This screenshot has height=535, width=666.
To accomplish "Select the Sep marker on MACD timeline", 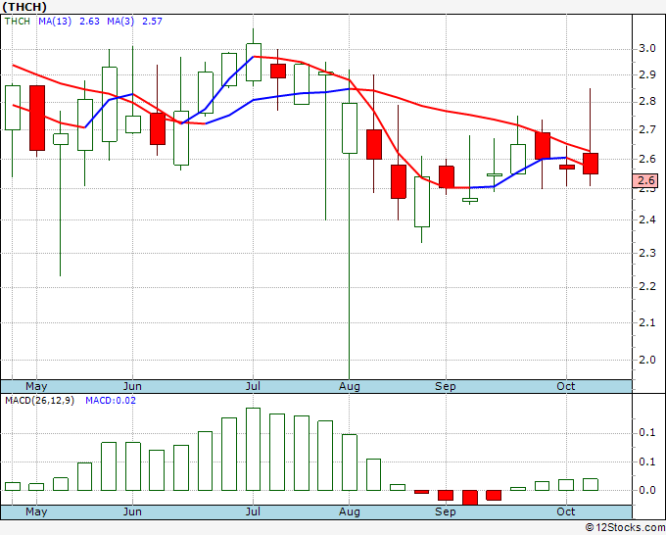I will click(x=445, y=511).
